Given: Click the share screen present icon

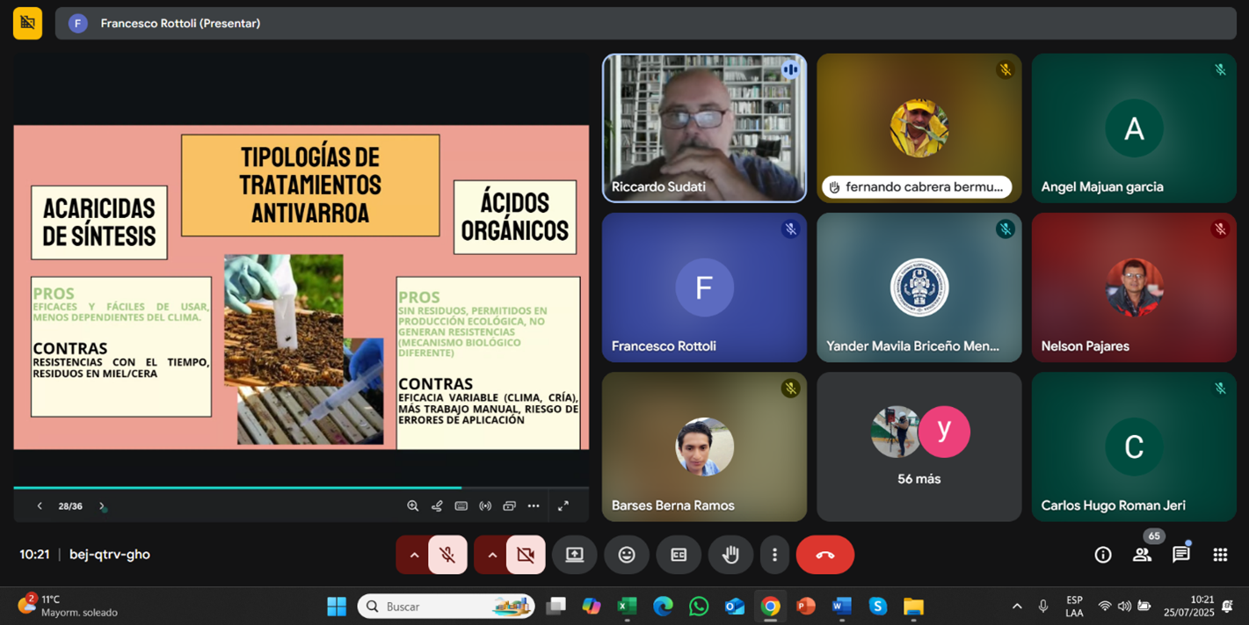Looking at the screenshot, I should tap(575, 555).
